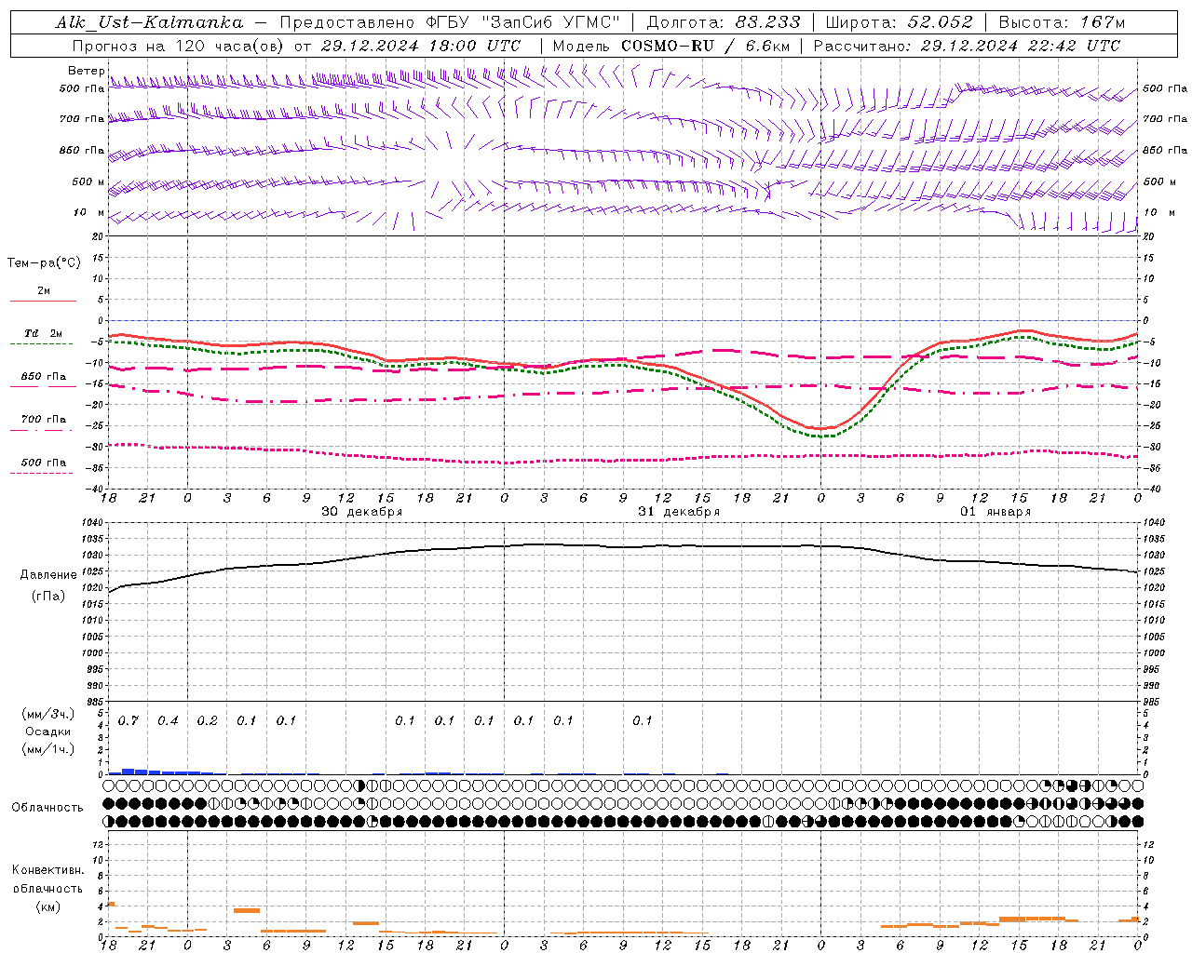This screenshot has height=953, width=1192.
Task: Click the Широта: 52.052 header field
Action: point(900,22)
